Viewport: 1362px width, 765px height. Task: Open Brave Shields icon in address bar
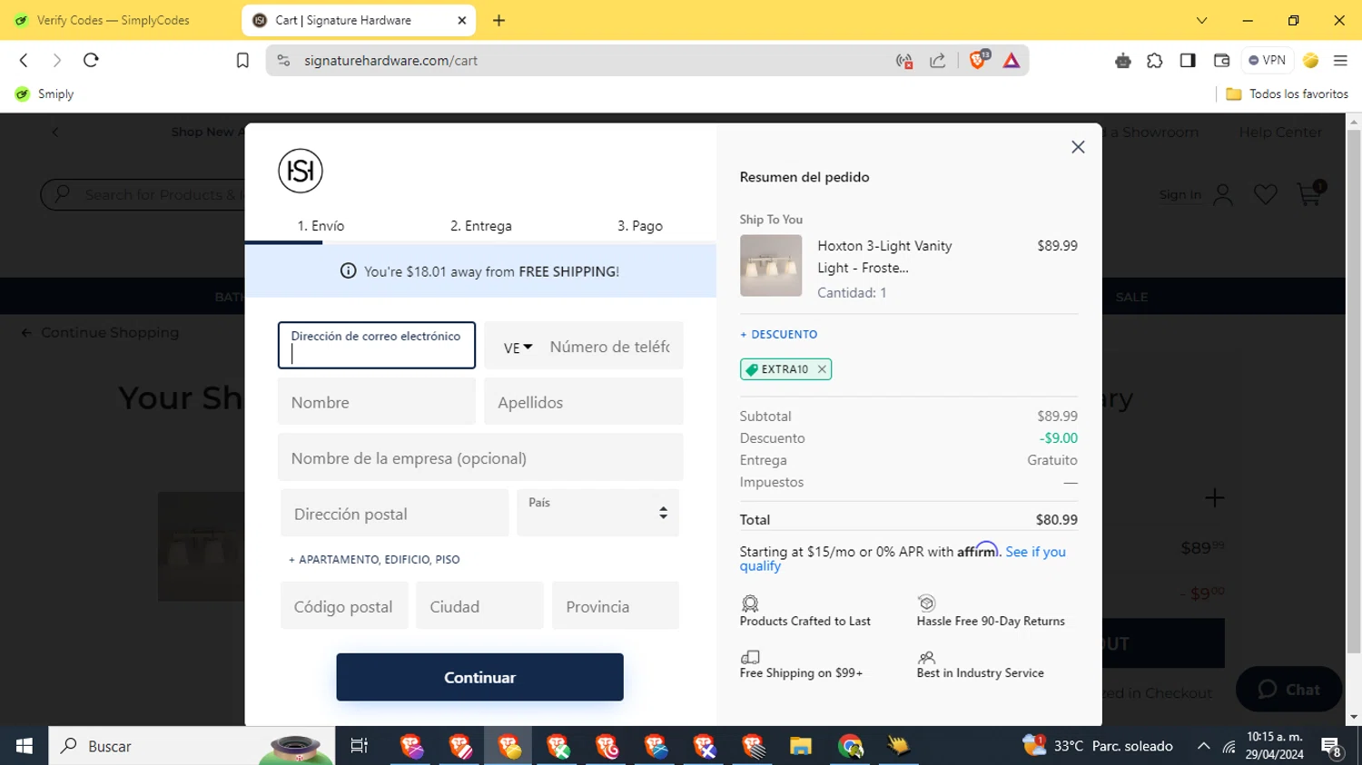click(x=979, y=60)
